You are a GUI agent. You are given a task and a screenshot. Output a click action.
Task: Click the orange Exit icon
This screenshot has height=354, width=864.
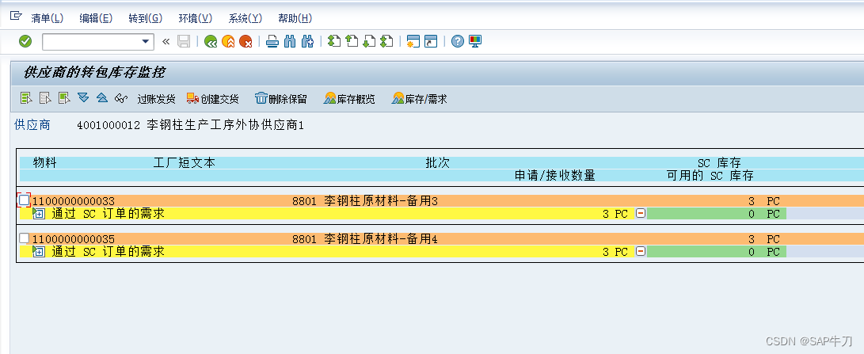tap(228, 41)
